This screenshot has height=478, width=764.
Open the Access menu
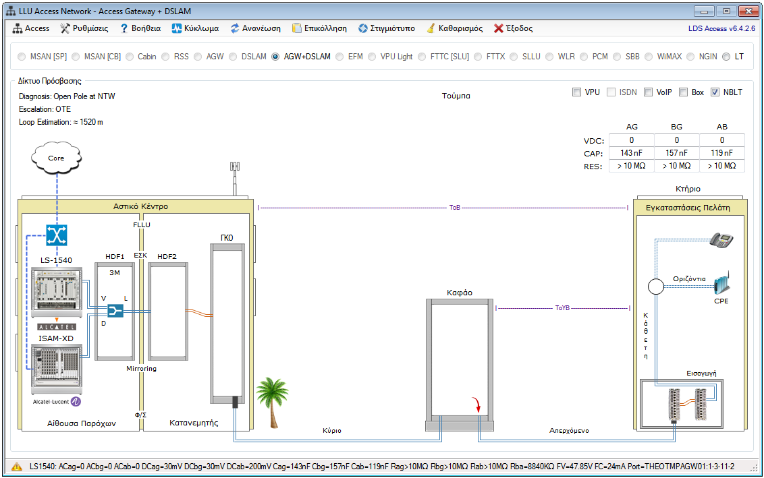point(31,28)
